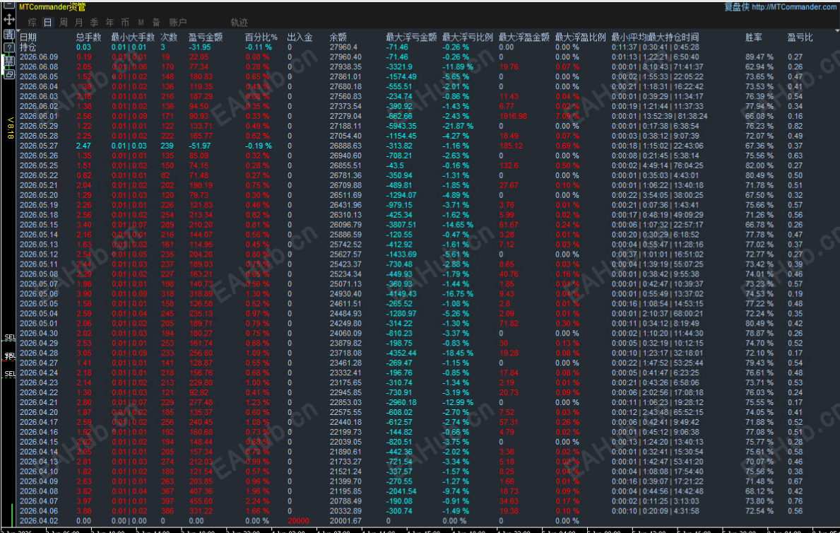Click the 盈亏金额 column header

pos(205,37)
